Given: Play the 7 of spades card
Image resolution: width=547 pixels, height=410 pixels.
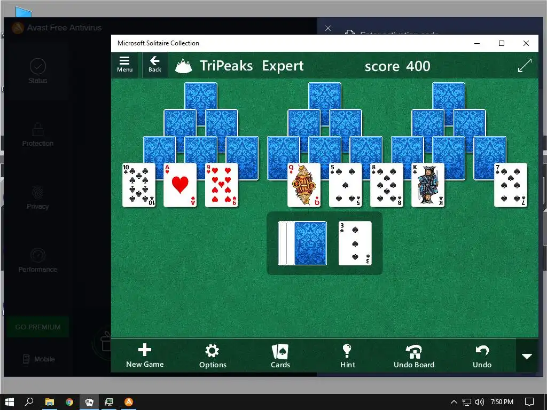Looking at the screenshot, I should pyautogui.click(x=510, y=185).
